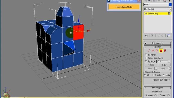Click the Remove Modifier trash icon
174x98 pixels.
point(162,36)
